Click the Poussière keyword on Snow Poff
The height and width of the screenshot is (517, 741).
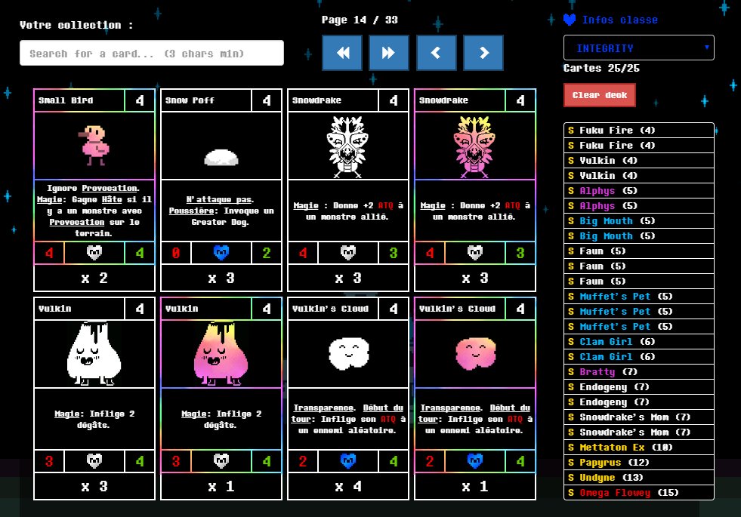(x=190, y=211)
